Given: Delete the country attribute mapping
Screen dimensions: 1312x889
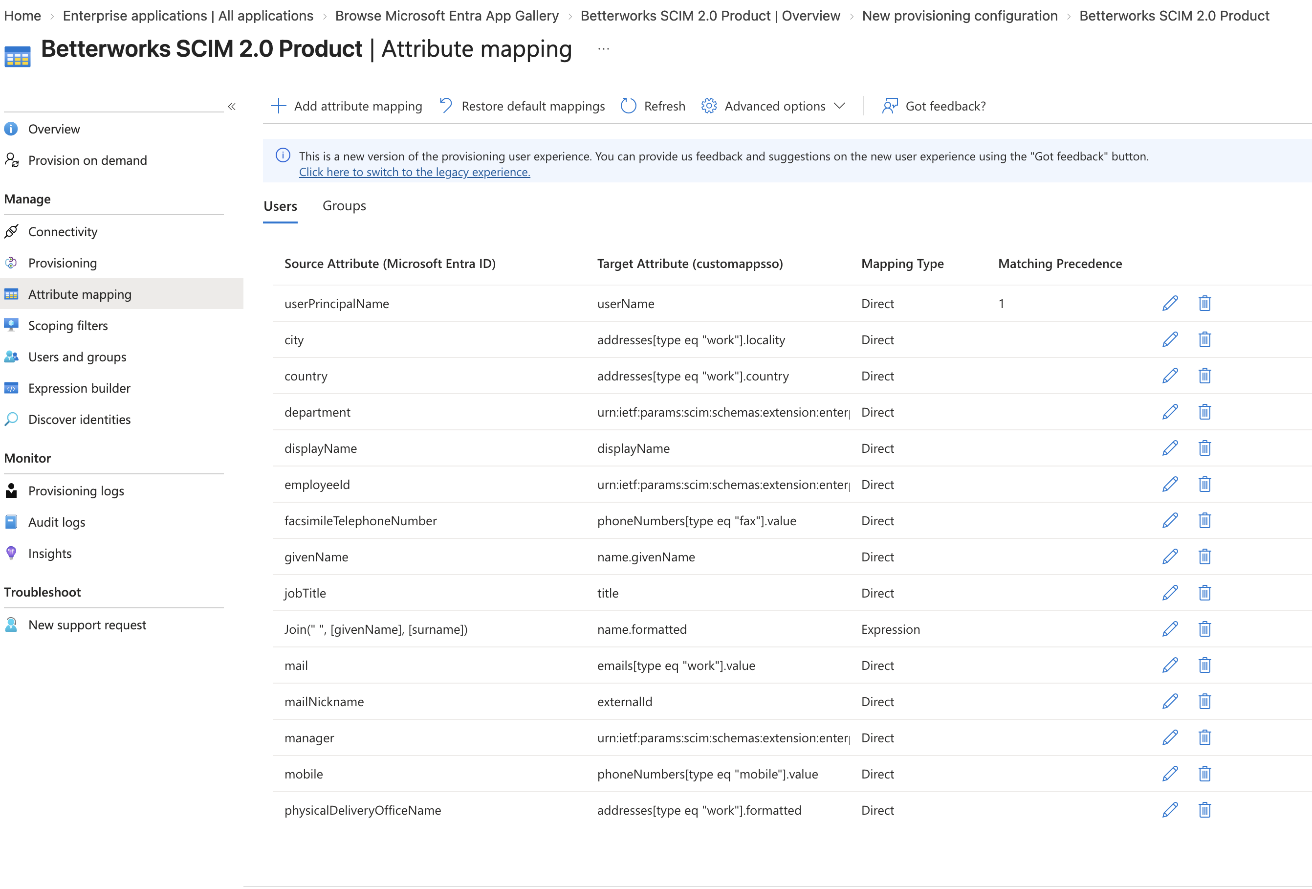Looking at the screenshot, I should 1204,376.
